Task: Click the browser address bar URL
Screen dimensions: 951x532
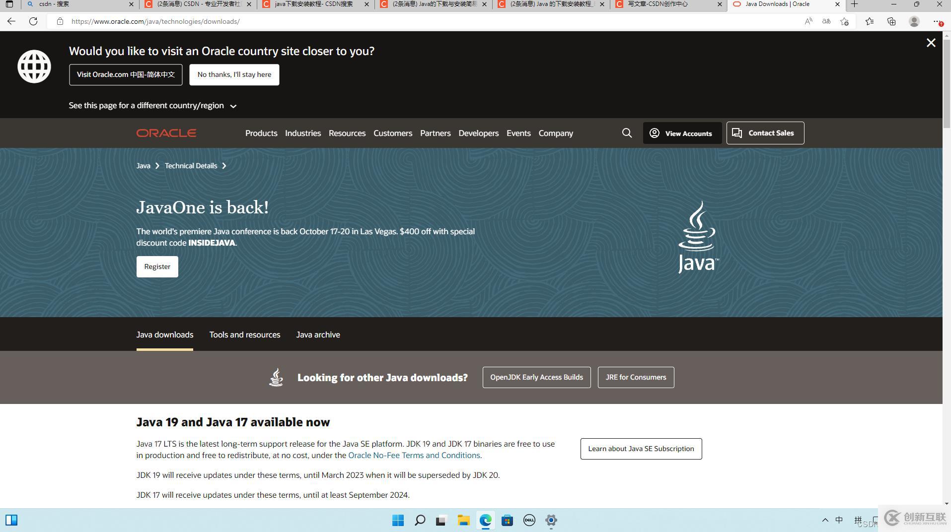Action: [x=155, y=21]
